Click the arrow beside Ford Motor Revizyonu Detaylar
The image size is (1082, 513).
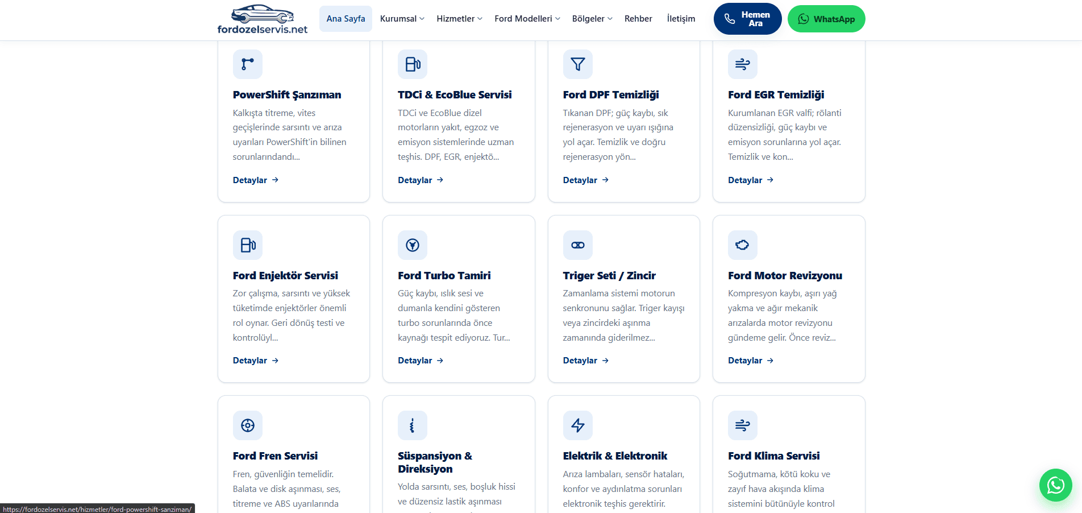tap(770, 361)
